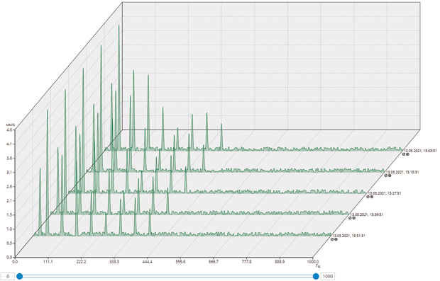This screenshot has width=440, height=281.
Task: Click the 666.7 frequency axis tick label
Action: tap(214, 262)
